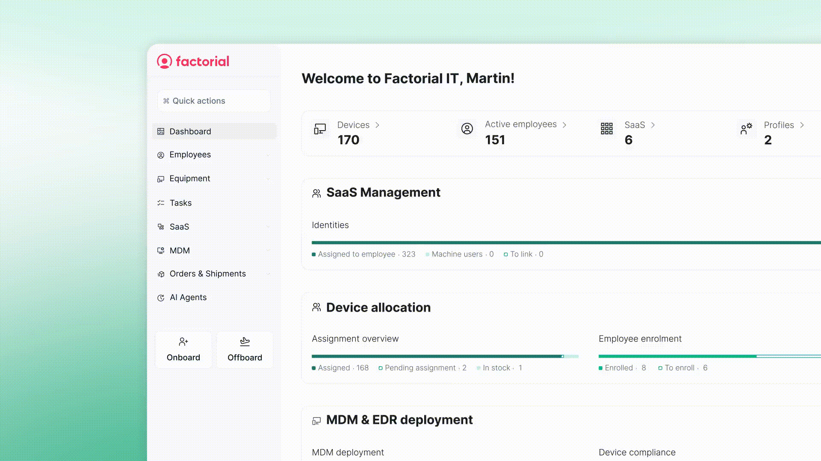The height and width of the screenshot is (461, 821).
Task: Click the Devices monitor icon
Action: coord(320,129)
